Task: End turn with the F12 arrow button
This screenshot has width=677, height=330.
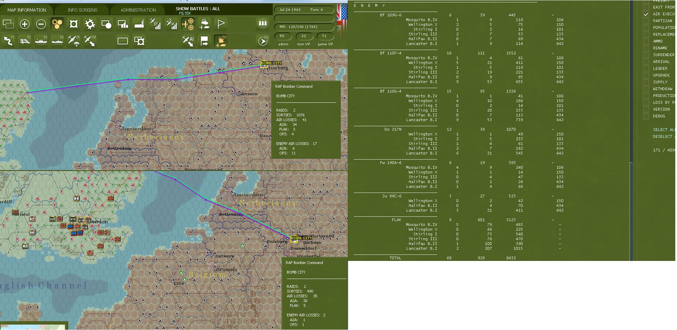Action: pos(263,41)
